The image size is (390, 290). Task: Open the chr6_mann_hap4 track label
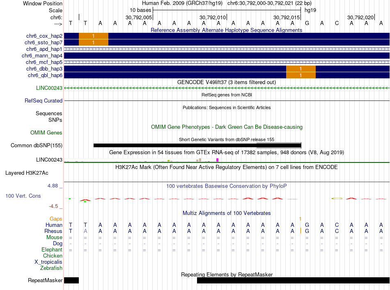coord(42,56)
